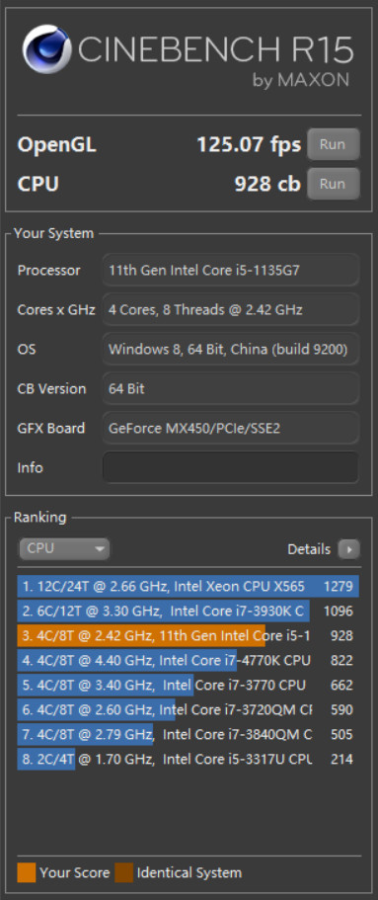The image size is (378, 900).
Task: Click the Cores x GHz value field
Action: click(231, 309)
